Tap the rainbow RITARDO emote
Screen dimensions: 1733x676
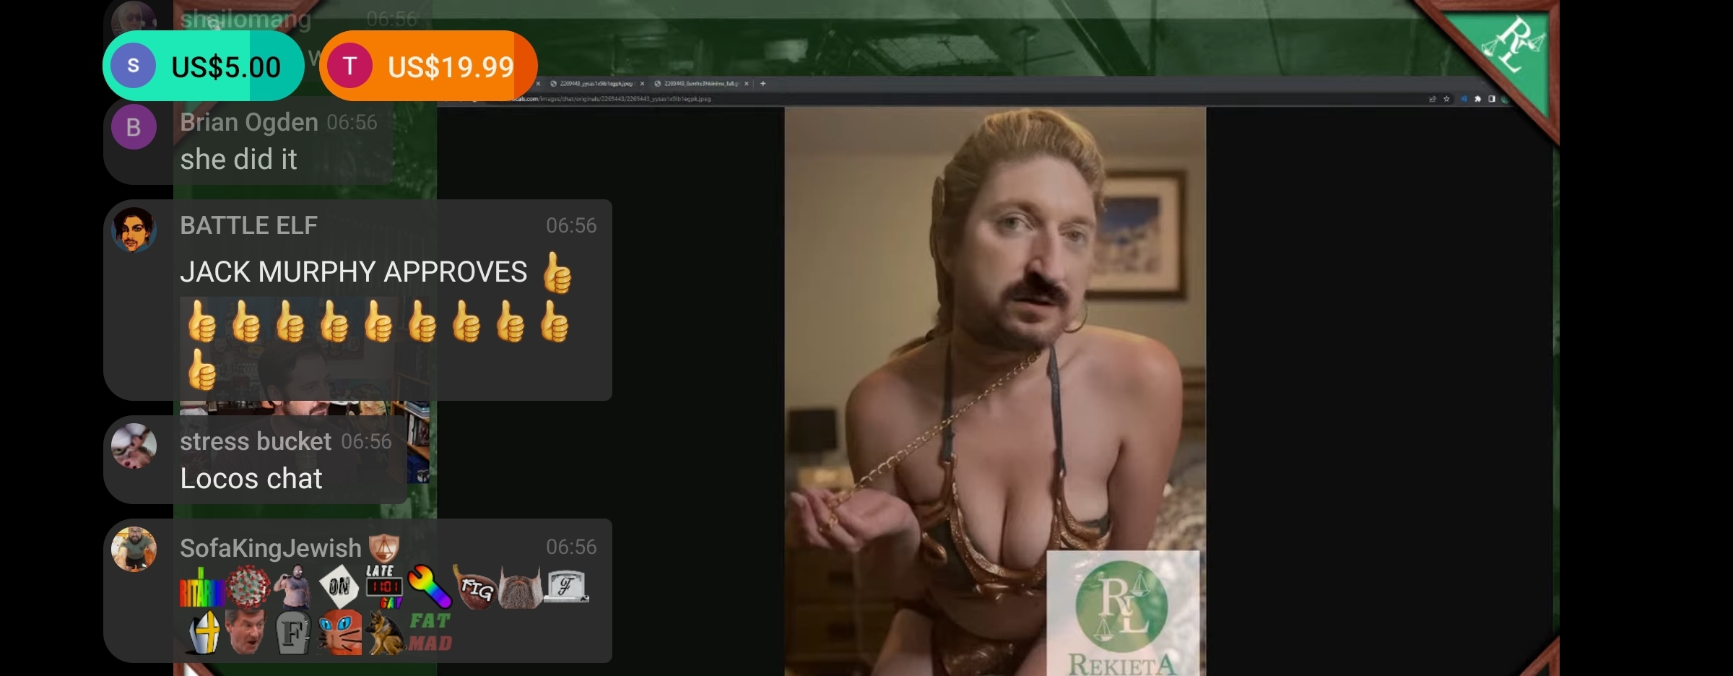[x=201, y=587]
